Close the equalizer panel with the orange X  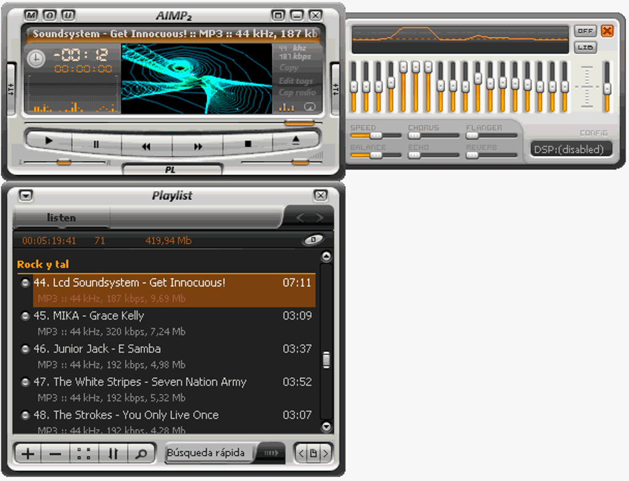[x=607, y=31]
